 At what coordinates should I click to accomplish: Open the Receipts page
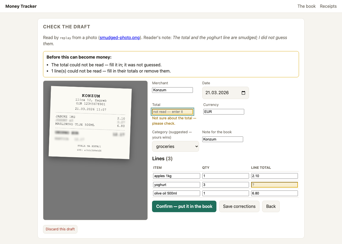(x=328, y=6)
